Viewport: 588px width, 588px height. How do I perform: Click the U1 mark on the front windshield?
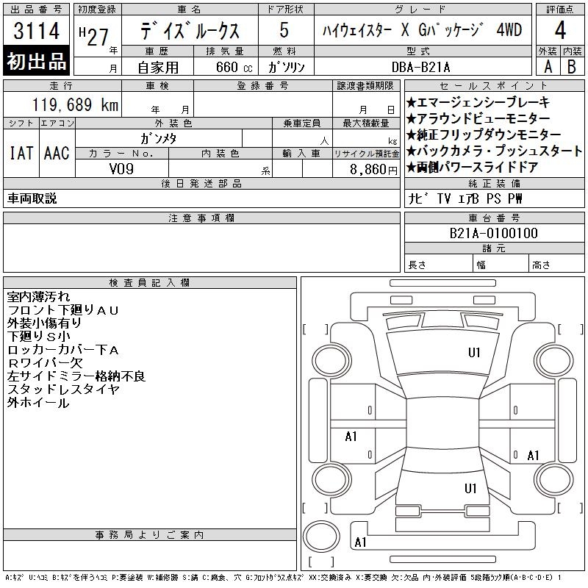[474, 353]
